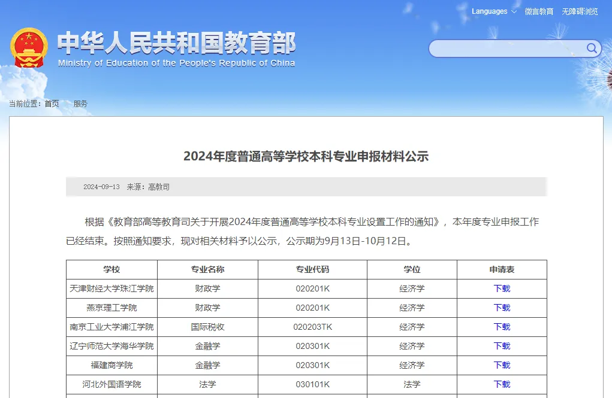Click 020201K in the 天津财经大学珠江学院 row
The image size is (612, 398).
pyautogui.click(x=313, y=288)
